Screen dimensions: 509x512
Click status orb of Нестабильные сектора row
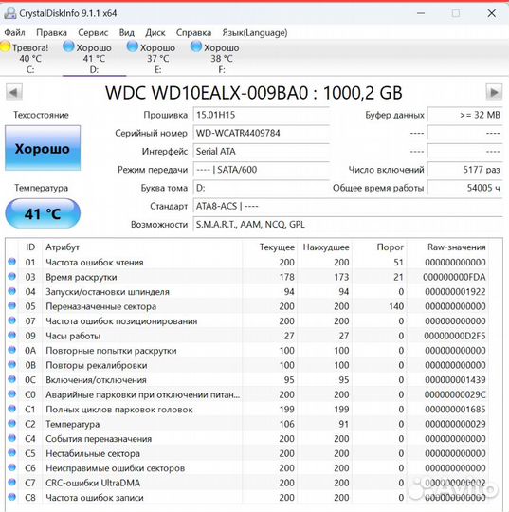(12, 452)
